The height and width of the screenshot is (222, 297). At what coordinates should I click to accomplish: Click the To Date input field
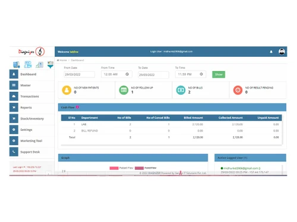(153, 75)
